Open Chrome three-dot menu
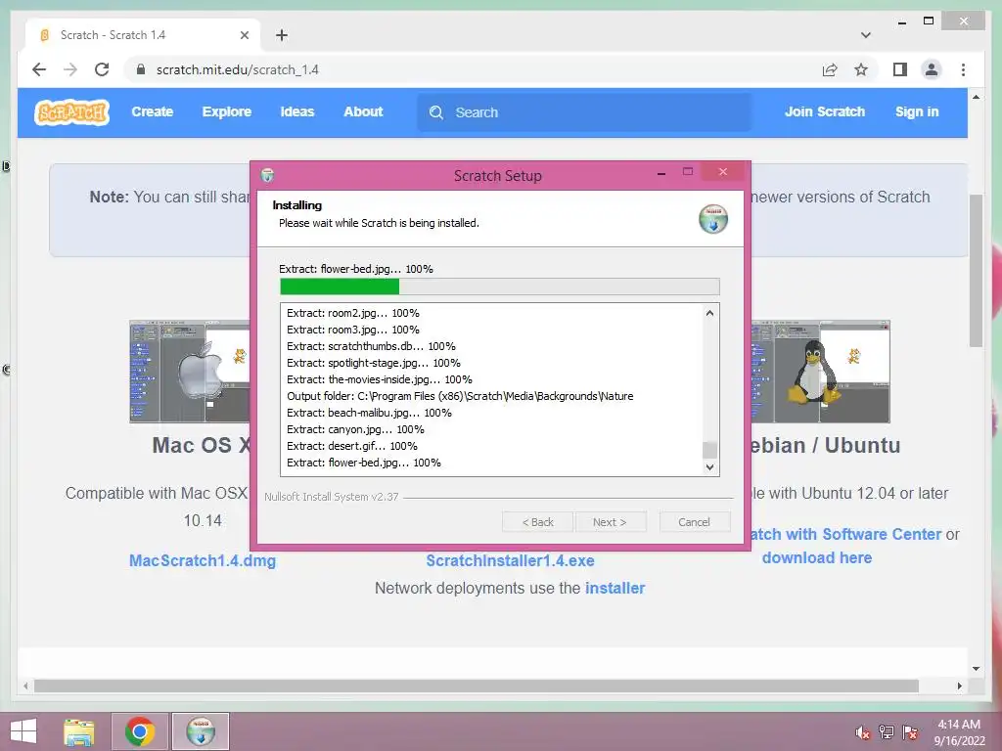This screenshot has height=751, width=1002. [x=963, y=69]
